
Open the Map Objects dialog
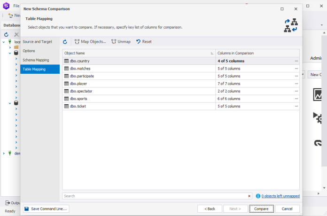(x=90, y=42)
